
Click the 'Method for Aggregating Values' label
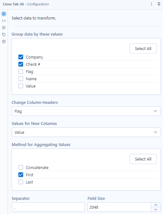point(41,144)
